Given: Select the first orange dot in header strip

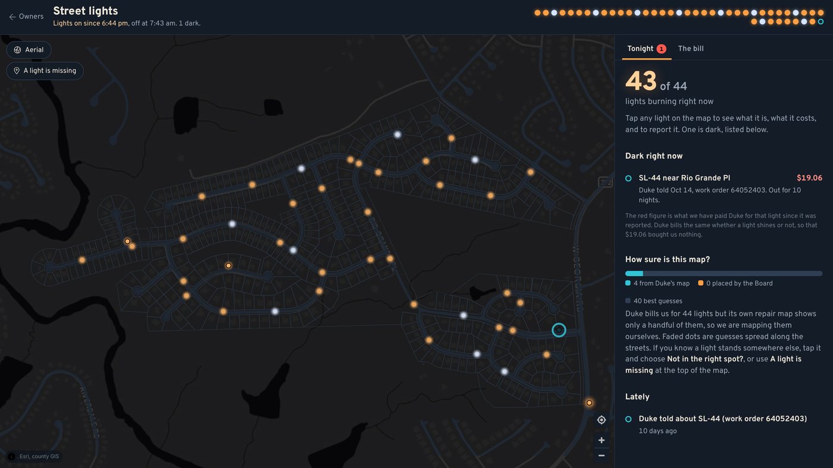Looking at the screenshot, I should 537,12.
